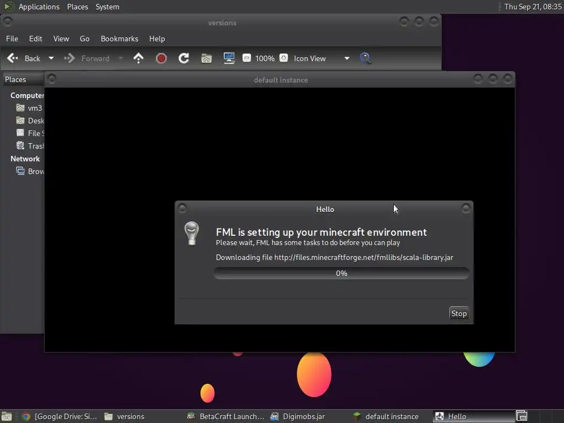Click the red Stop loading icon
564x423 pixels.
161,58
